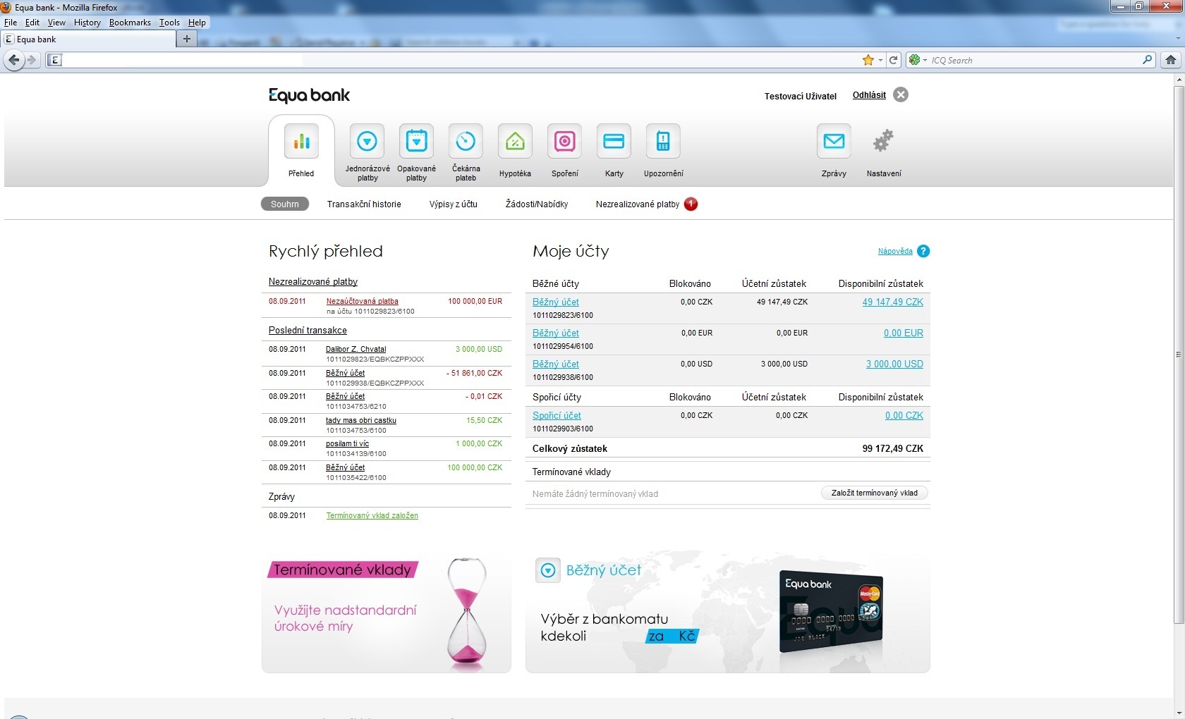Open the Hypotéka house icon
Screen dimensions: 1185x719
coord(515,141)
